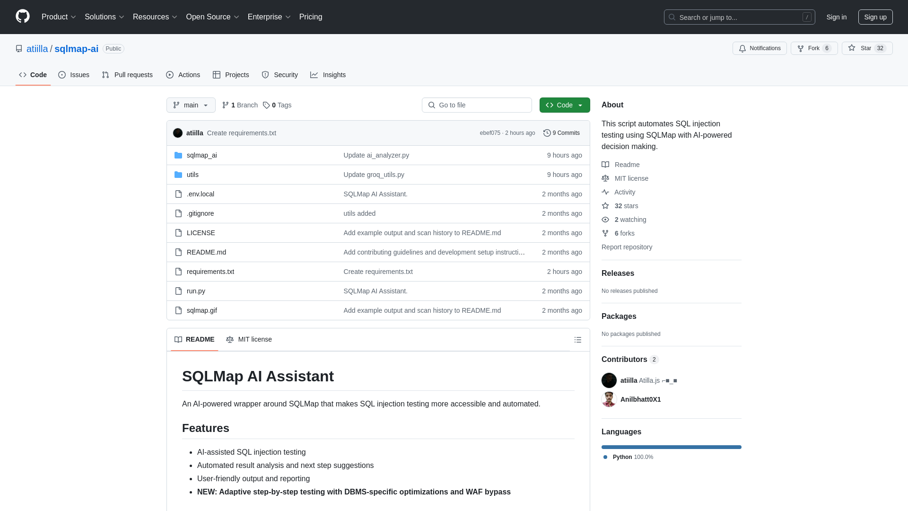Click the Packages heading link
908x511 pixels.
point(619,317)
